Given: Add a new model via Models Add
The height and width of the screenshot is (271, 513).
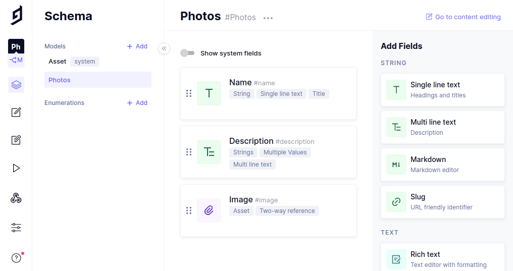Looking at the screenshot, I should point(137,46).
